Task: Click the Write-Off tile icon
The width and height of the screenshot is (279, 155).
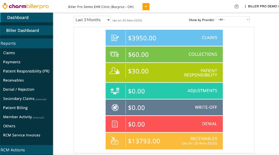Action: (x=115, y=108)
